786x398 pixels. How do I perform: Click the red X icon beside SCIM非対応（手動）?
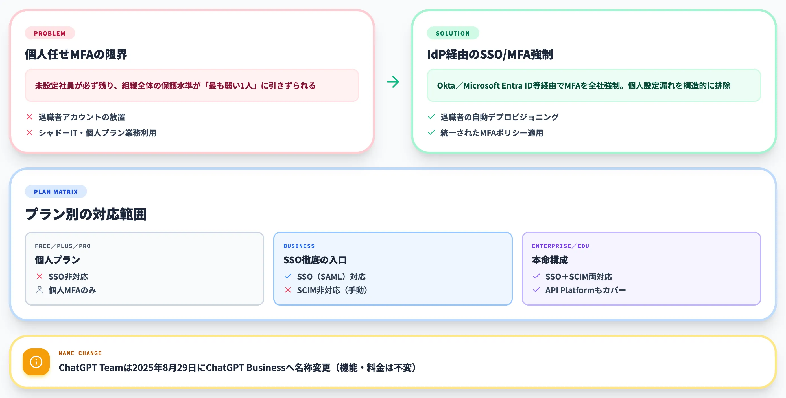click(x=288, y=290)
